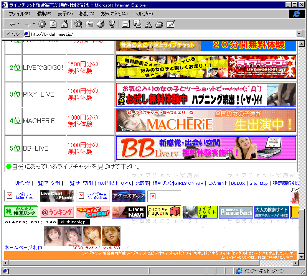
Task: Click the 相互リンク navigation link
Action: coord(163,183)
